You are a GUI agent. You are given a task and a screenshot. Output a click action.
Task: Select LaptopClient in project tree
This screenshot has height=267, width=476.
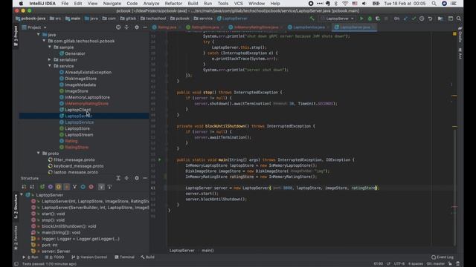pos(77,110)
